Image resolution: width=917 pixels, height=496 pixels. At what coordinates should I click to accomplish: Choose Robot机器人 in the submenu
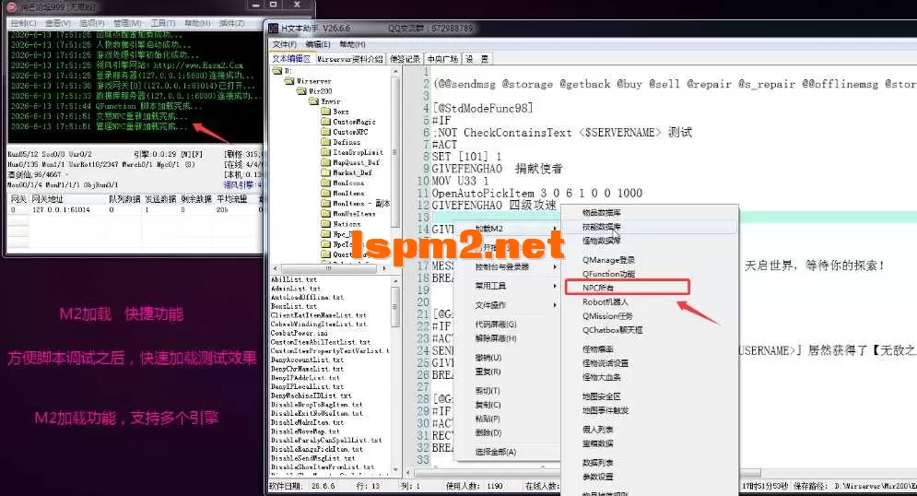click(x=605, y=301)
